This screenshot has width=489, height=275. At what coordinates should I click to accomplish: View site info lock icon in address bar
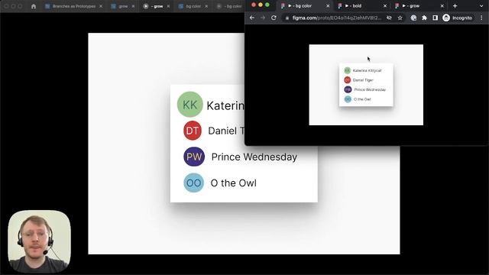click(287, 18)
